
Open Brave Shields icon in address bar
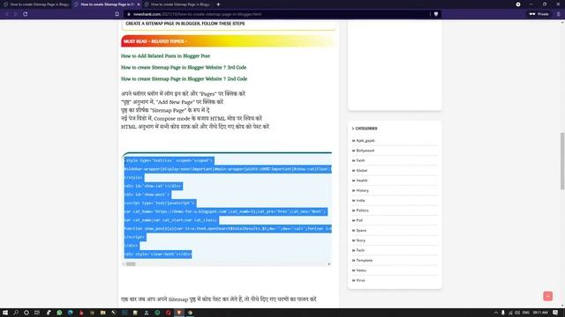tap(436, 14)
